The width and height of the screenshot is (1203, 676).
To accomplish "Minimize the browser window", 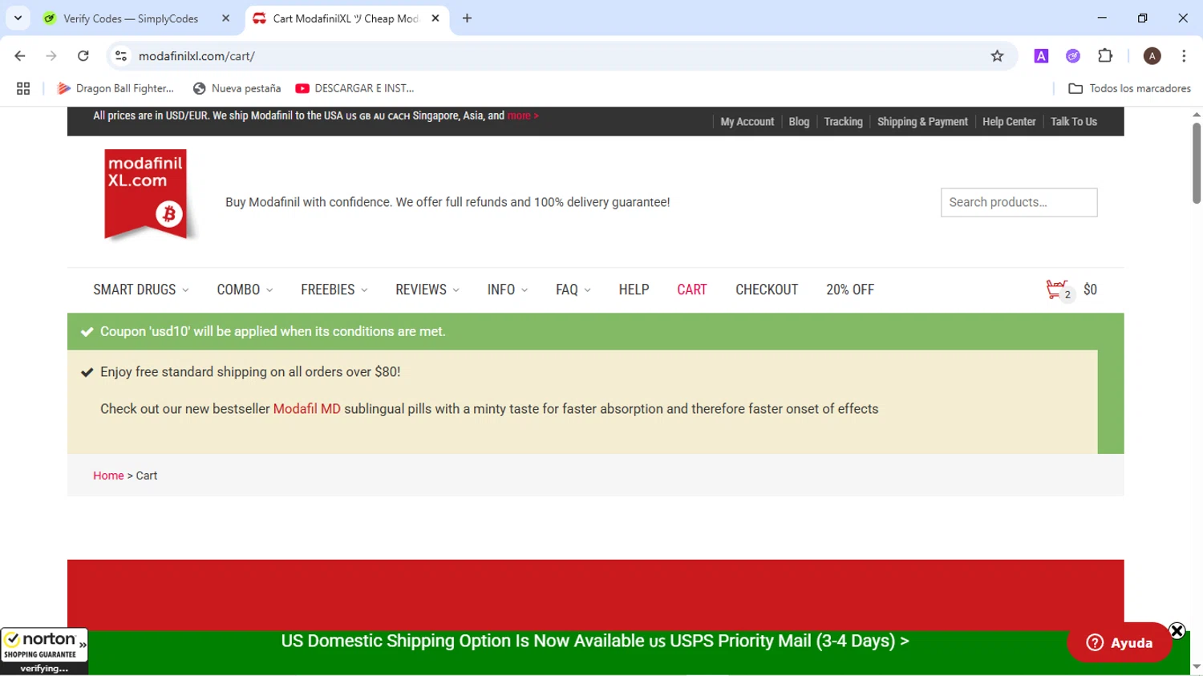I will 1102,18.
